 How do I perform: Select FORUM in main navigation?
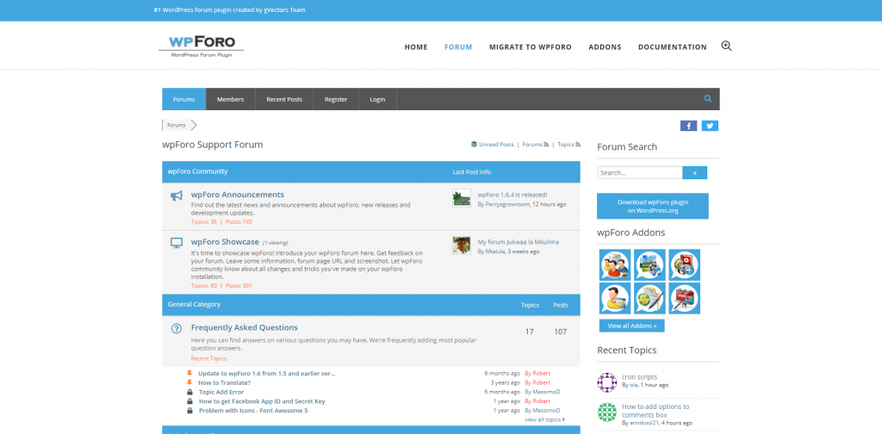tap(458, 47)
